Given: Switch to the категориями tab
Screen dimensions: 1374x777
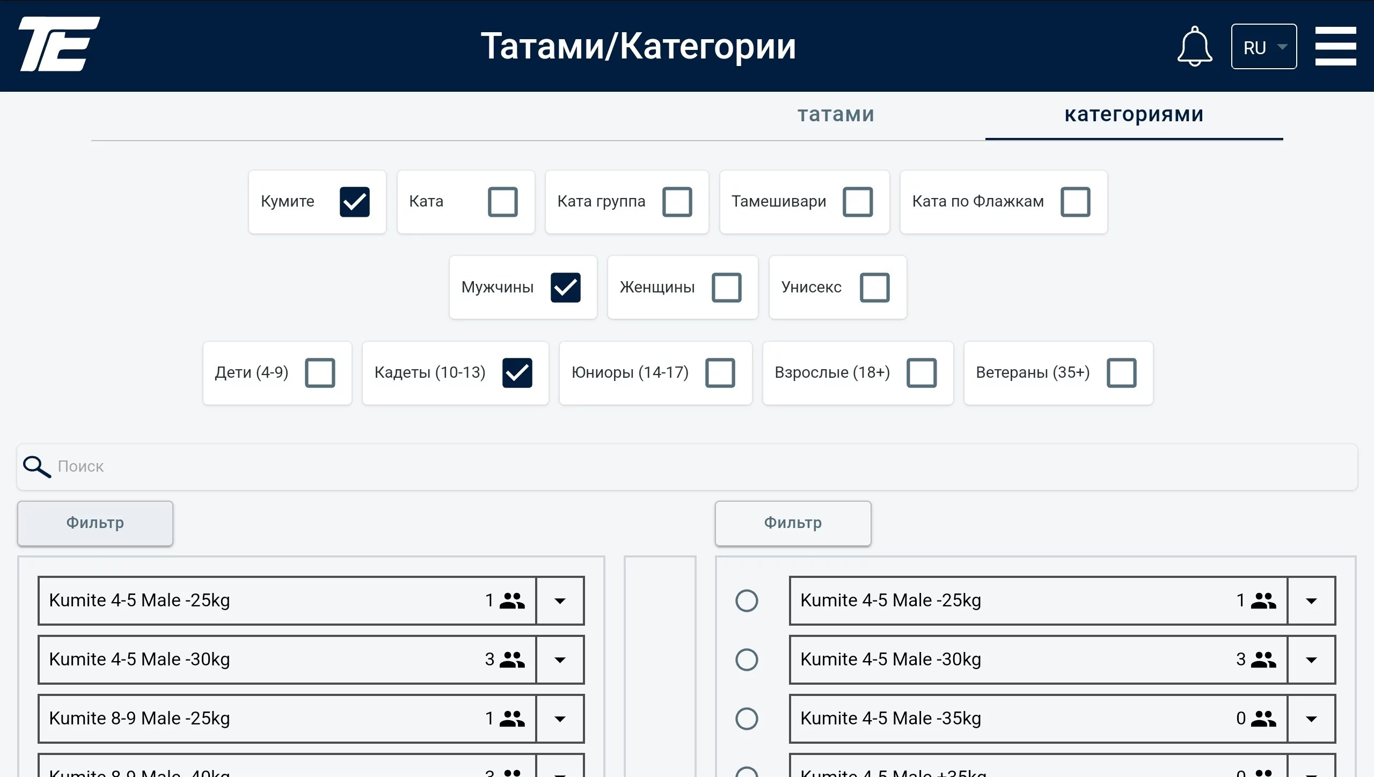Looking at the screenshot, I should click(x=1134, y=114).
